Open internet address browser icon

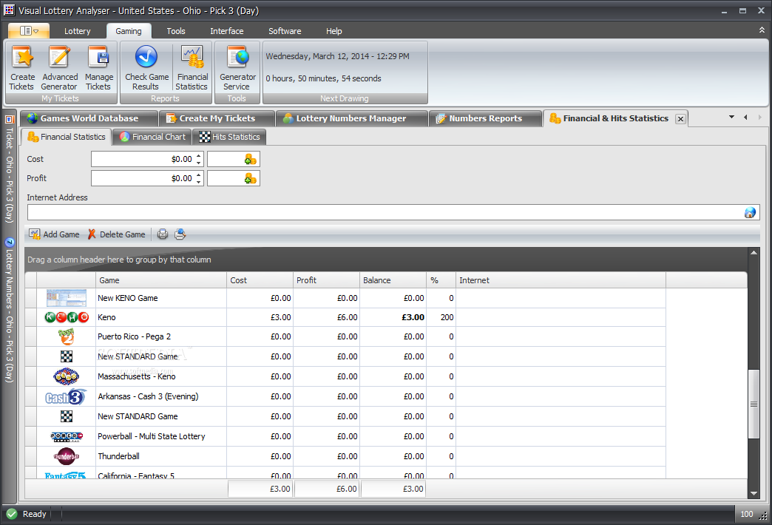tap(750, 213)
